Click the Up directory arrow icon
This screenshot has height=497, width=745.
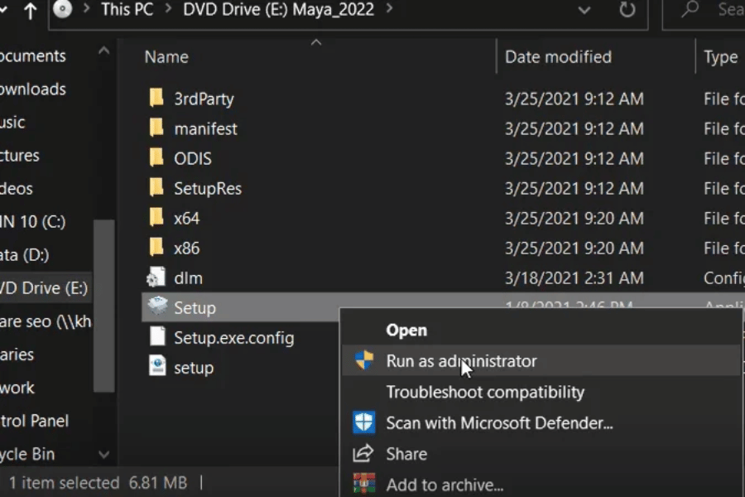[x=31, y=11]
